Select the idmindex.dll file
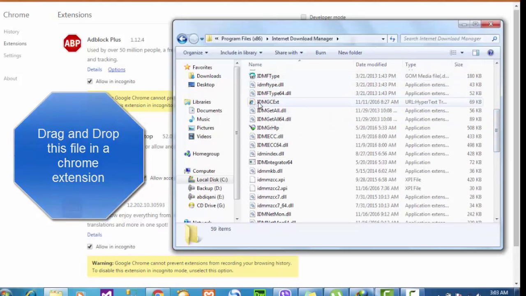Screen dimensions: 526x296 point(270,154)
